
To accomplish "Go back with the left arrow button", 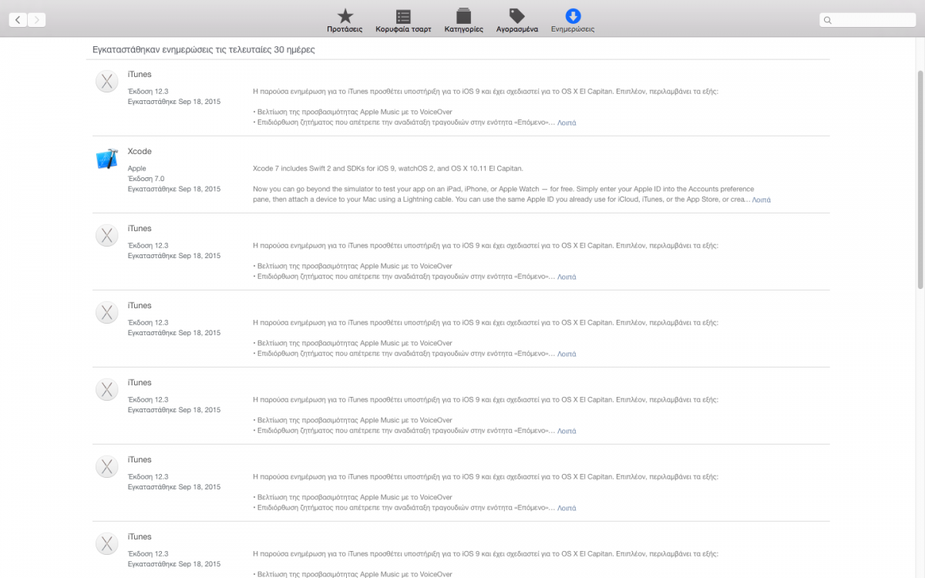I will point(18,20).
